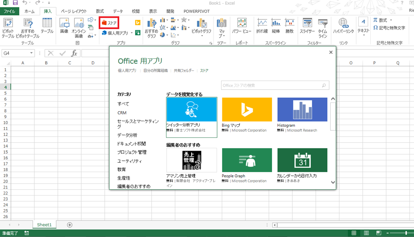414x237 pixels.
Task: Click the fx insert function icon
Action: [74, 53]
